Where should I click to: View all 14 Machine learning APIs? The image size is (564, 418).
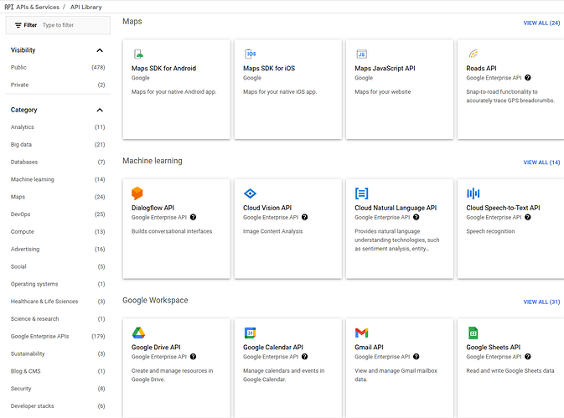(541, 163)
